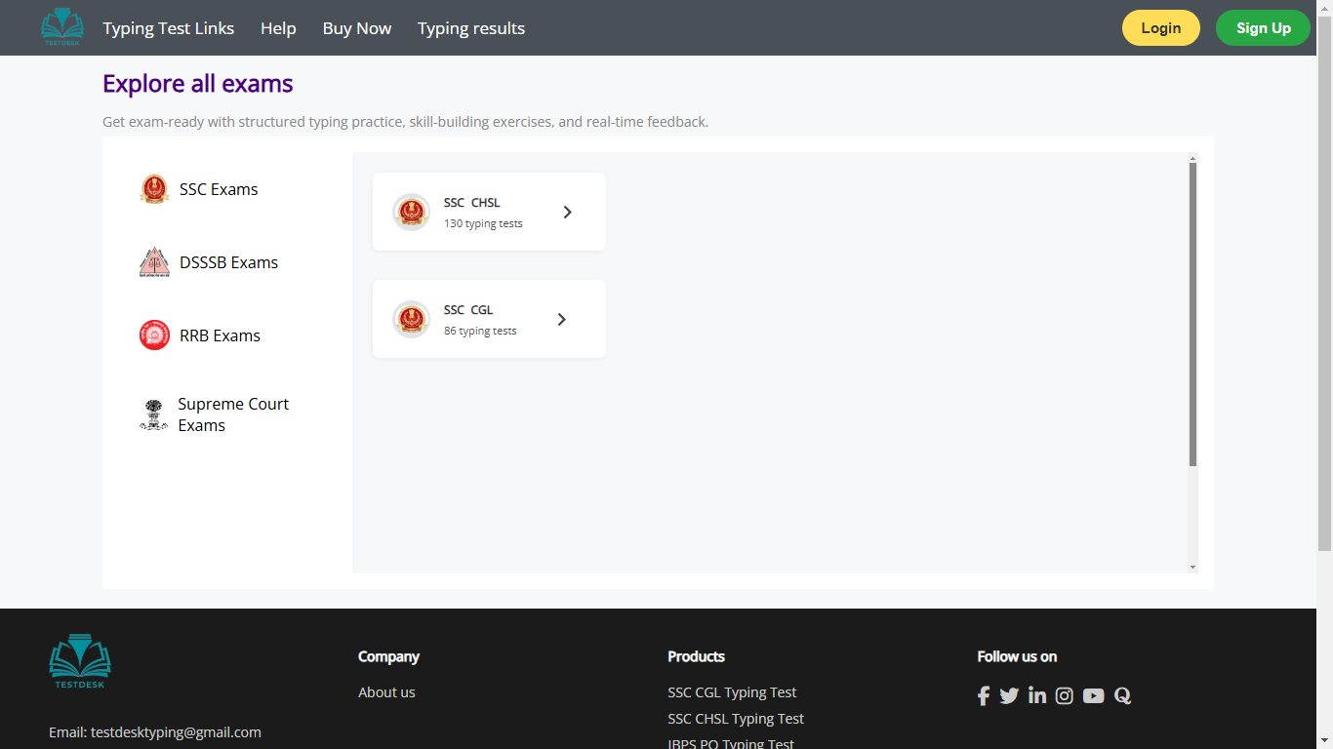Open the Twitter social icon in footer
1333x749 pixels.
(1009, 695)
